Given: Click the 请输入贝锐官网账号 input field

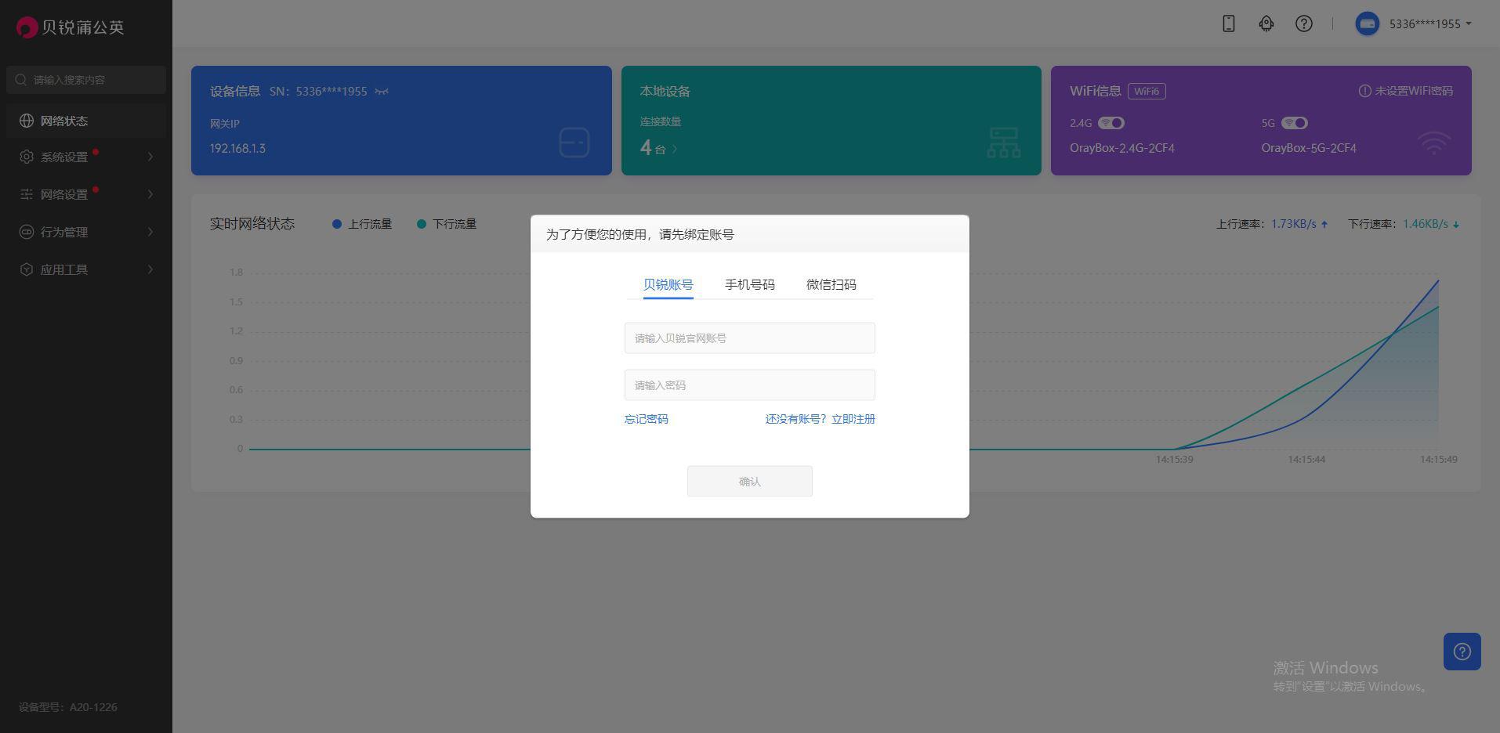Looking at the screenshot, I should 749,338.
